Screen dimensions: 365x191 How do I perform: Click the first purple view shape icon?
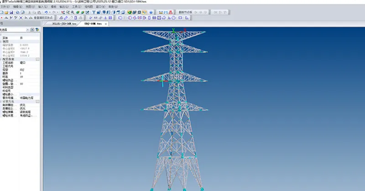pyautogui.click(x=120, y=18)
